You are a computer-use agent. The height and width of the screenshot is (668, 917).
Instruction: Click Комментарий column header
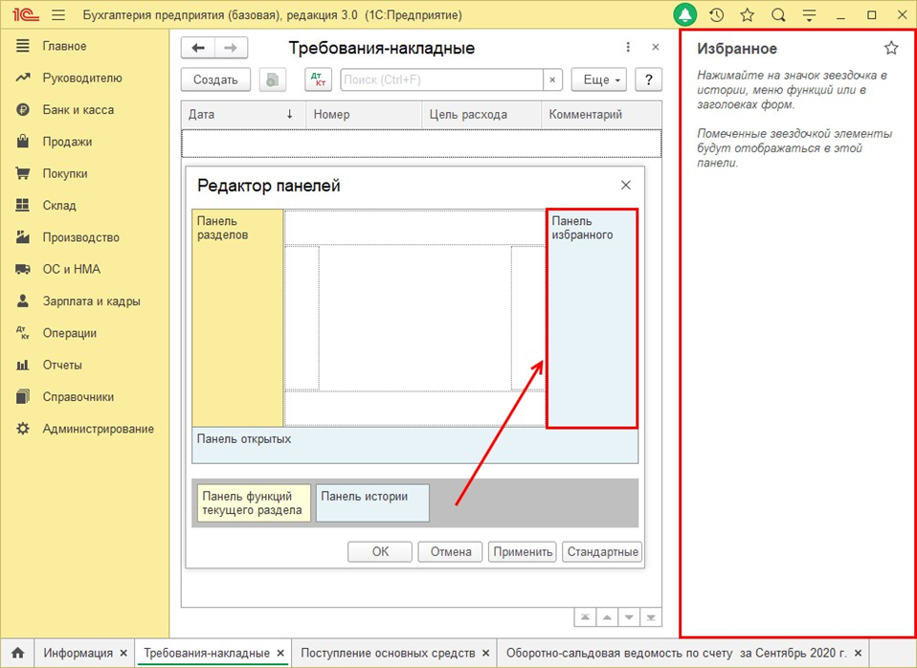pos(602,114)
